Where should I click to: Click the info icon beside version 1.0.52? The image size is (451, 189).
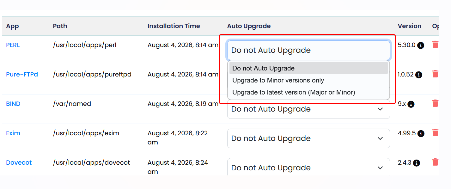pos(419,75)
